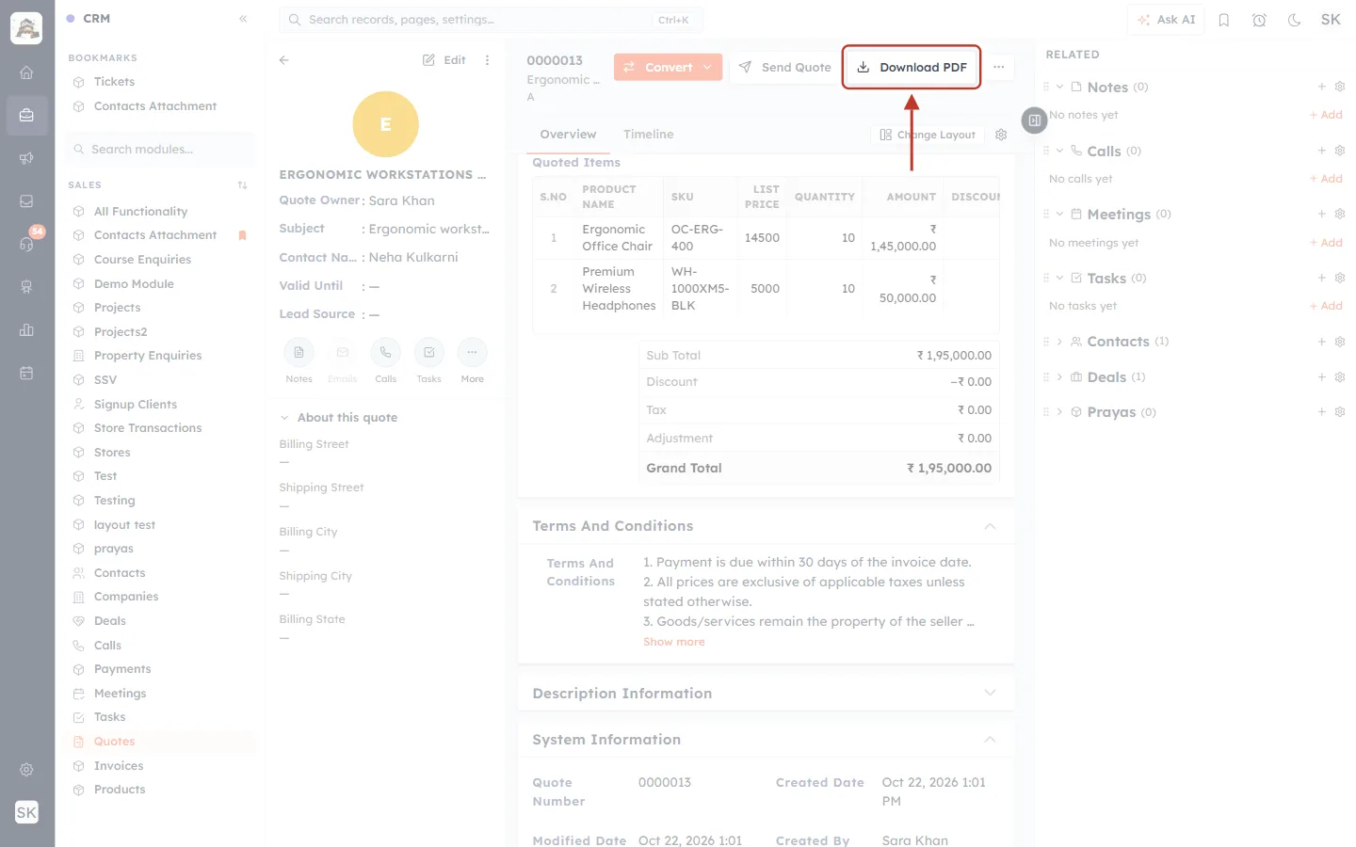The height and width of the screenshot is (847, 1356).
Task: Click Change Layout button
Action: 928,135
